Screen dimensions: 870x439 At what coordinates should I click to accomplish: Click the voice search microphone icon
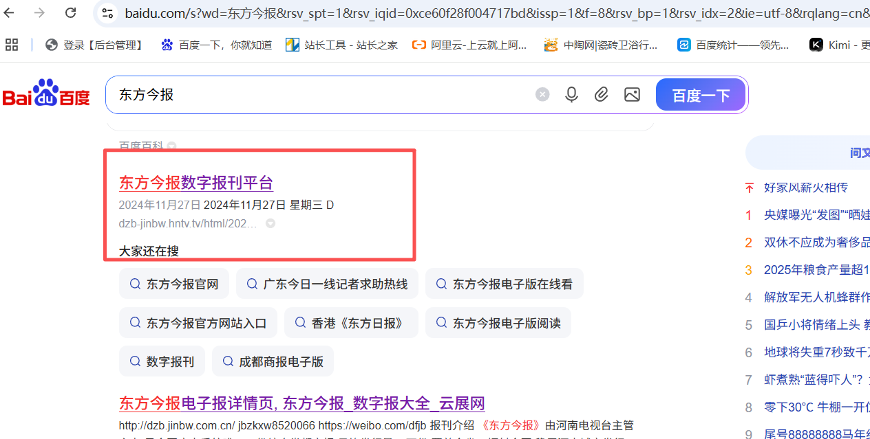coord(572,94)
